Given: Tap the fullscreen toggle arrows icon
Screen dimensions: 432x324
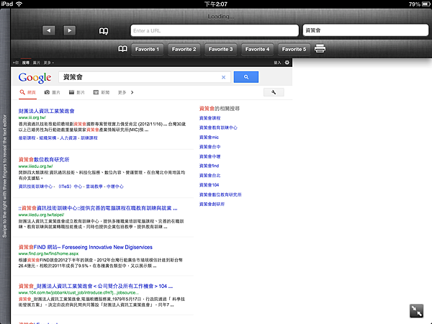Looking at the screenshot, I should coord(416,311).
